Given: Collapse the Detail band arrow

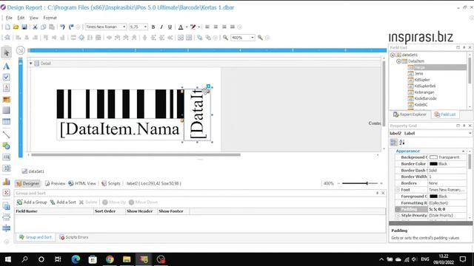Looking at the screenshot, I should [31, 64].
